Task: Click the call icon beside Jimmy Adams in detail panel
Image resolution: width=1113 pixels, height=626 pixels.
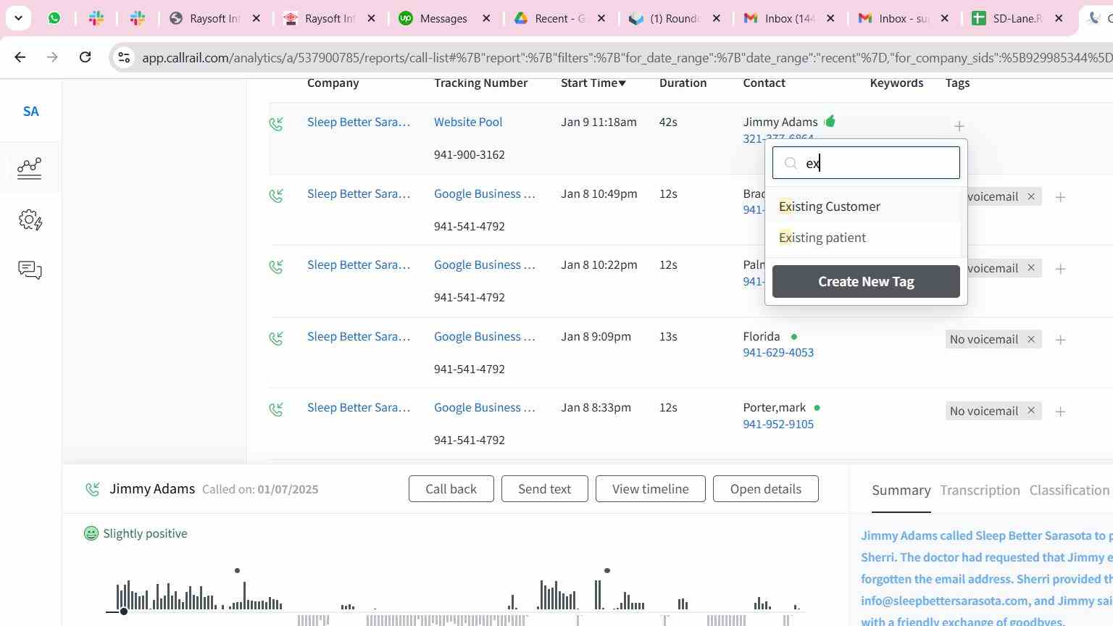Action: [x=92, y=490]
